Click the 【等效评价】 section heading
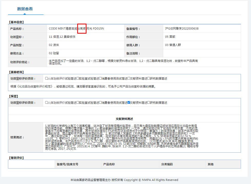This screenshot has height=184, width=251. coord(16,158)
